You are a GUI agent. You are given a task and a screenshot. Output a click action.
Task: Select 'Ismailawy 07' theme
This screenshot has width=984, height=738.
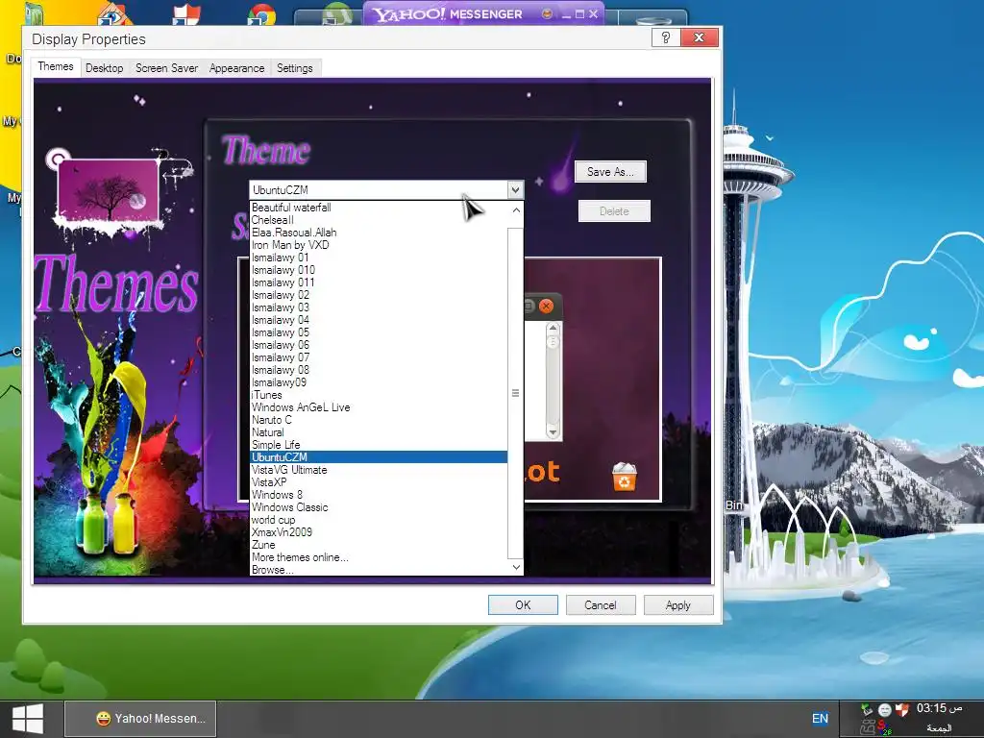(379, 357)
